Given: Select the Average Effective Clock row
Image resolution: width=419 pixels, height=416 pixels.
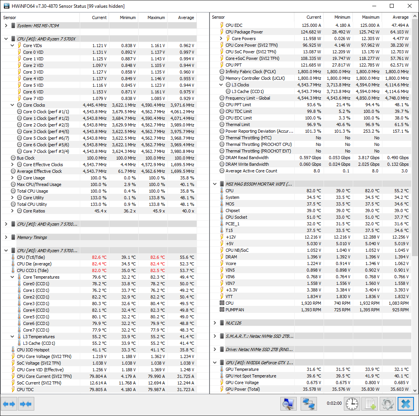Looking at the screenshot, I should click(99, 171).
